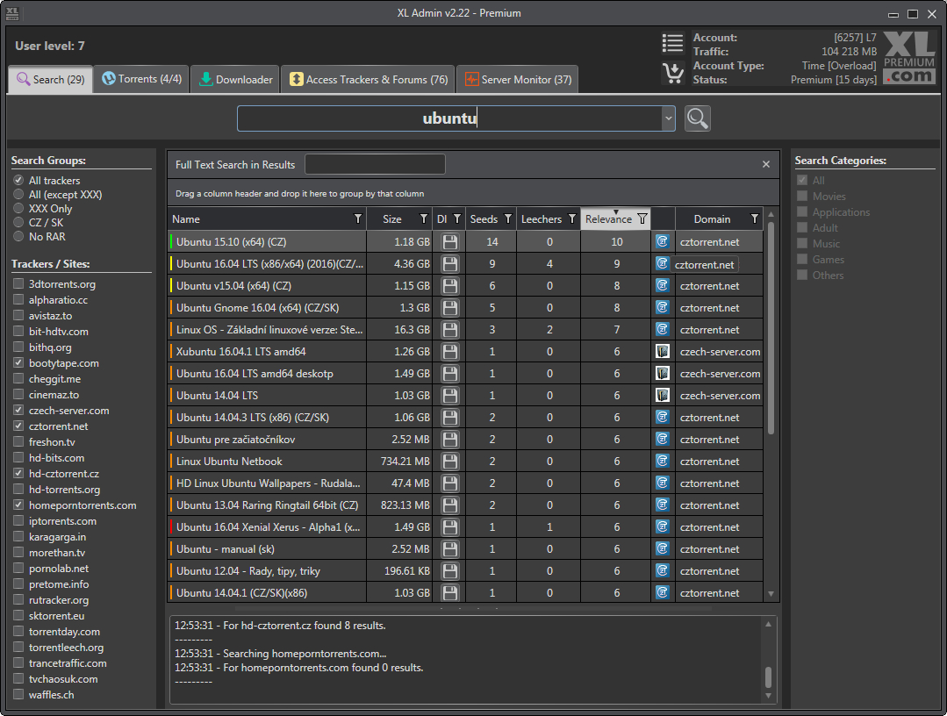Open Access Trackers & Forums tab
Image resolution: width=947 pixels, height=716 pixels.
369,79
